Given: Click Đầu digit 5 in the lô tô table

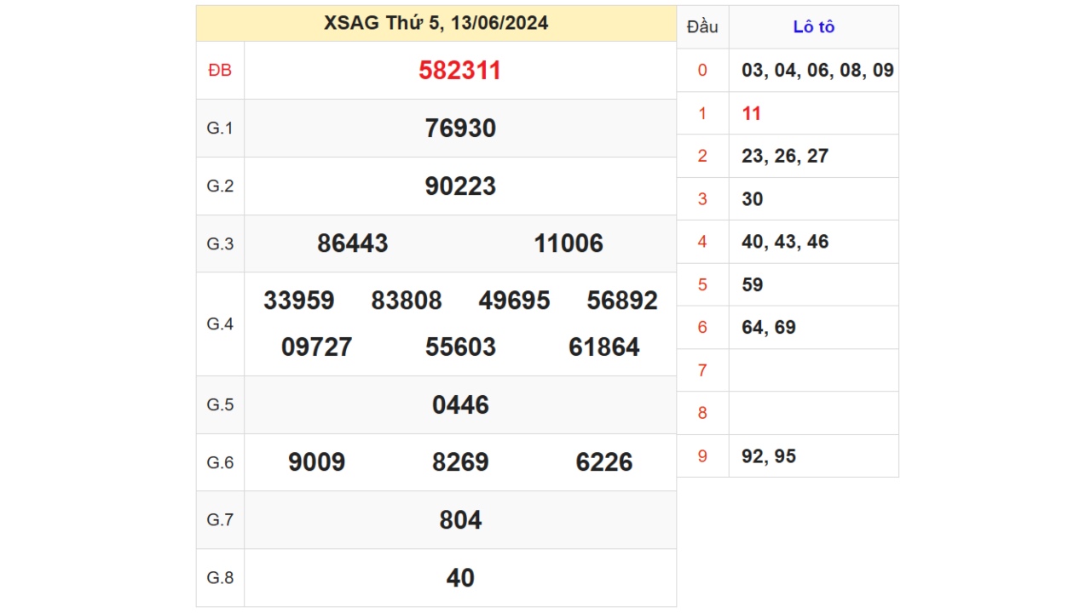Looking at the screenshot, I should pyautogui.click(x=702, y=284).
